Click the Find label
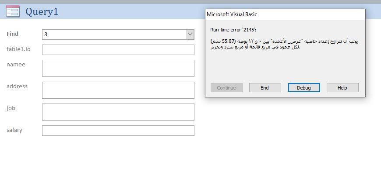381x190 pixels. (x=12, y=34)
